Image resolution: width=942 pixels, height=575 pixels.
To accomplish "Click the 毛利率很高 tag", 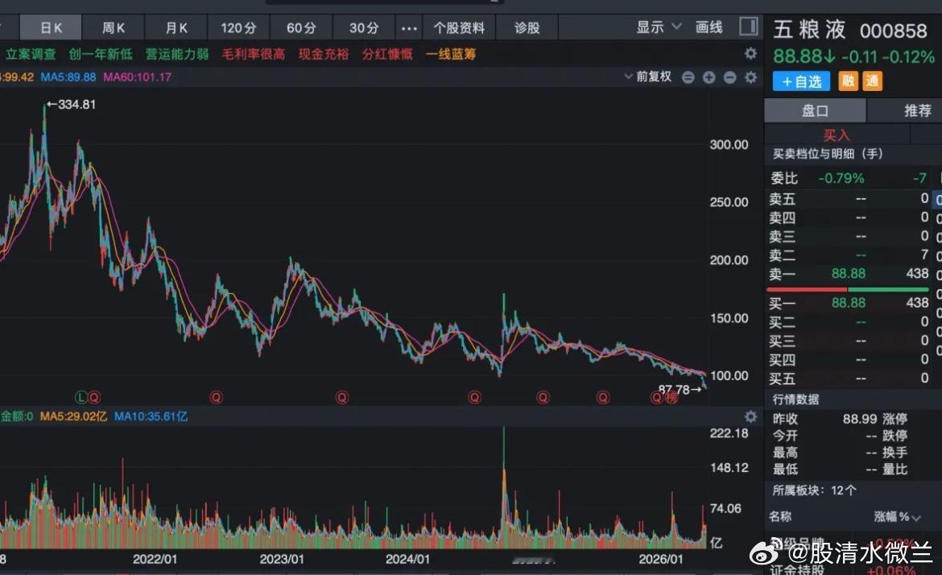I will [x=254, y=54].
